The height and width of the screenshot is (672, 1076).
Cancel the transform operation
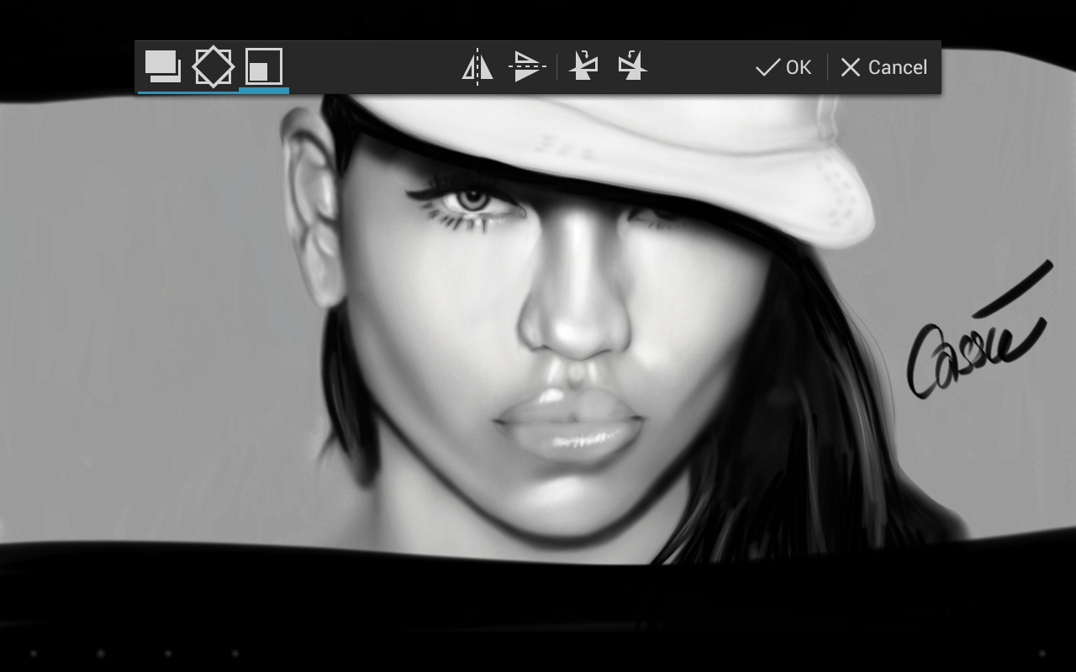(883, 67)
